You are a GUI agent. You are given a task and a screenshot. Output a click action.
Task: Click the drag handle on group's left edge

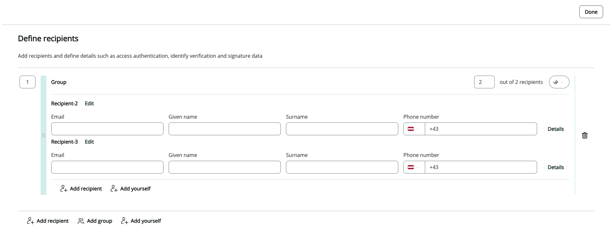(x=44, y=135)
